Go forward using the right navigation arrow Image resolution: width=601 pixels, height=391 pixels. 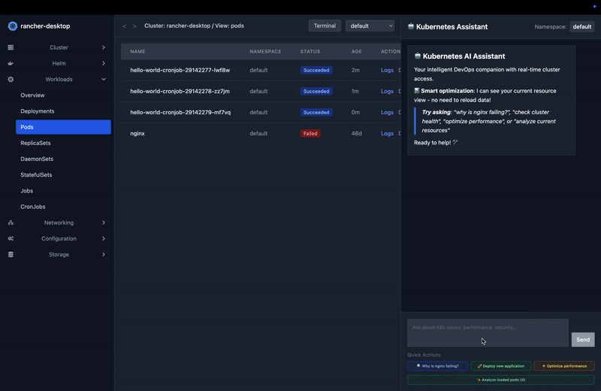[134, 26]
